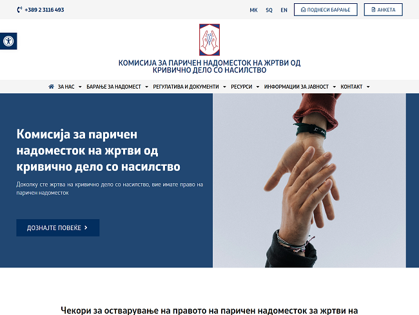Switch language to EN
The height and width of the screenshot is (315, 419).
pos(284,10)
